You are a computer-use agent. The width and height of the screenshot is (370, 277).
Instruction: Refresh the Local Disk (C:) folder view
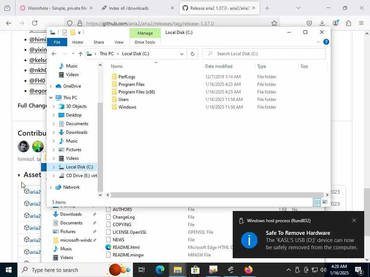pos(193,54)
